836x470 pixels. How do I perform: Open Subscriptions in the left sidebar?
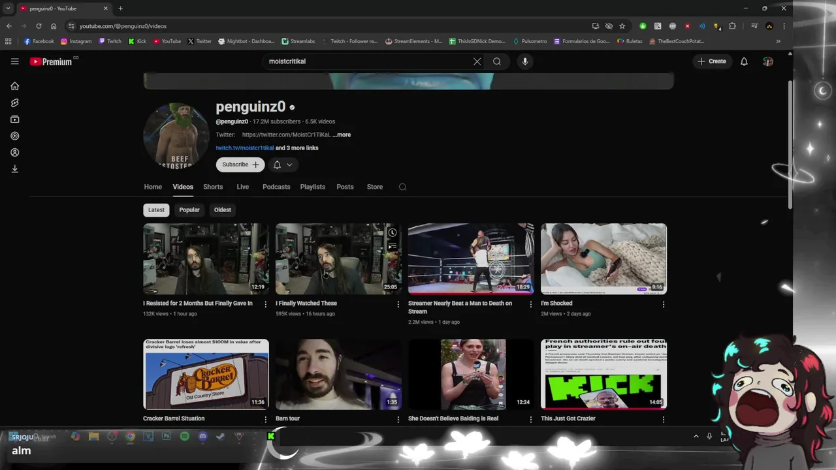tap(14, 119)
